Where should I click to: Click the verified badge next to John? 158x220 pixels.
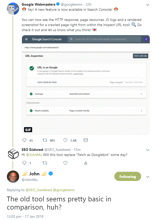50,173
